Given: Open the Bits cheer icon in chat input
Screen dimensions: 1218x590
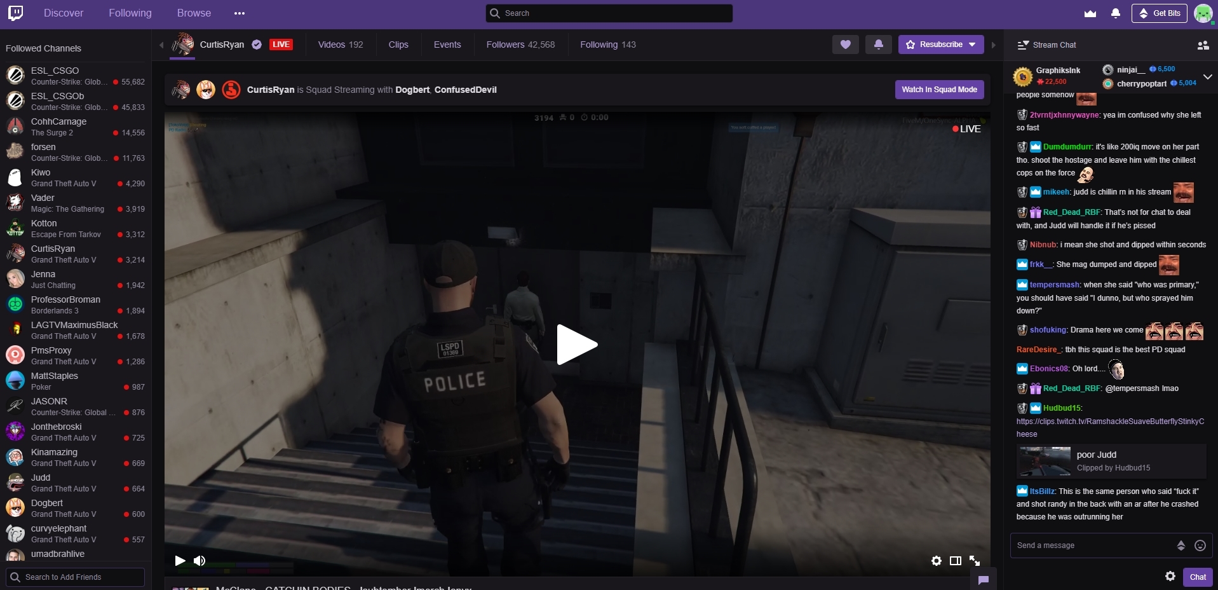Looking at the screenshot, I should (1181, 545).
